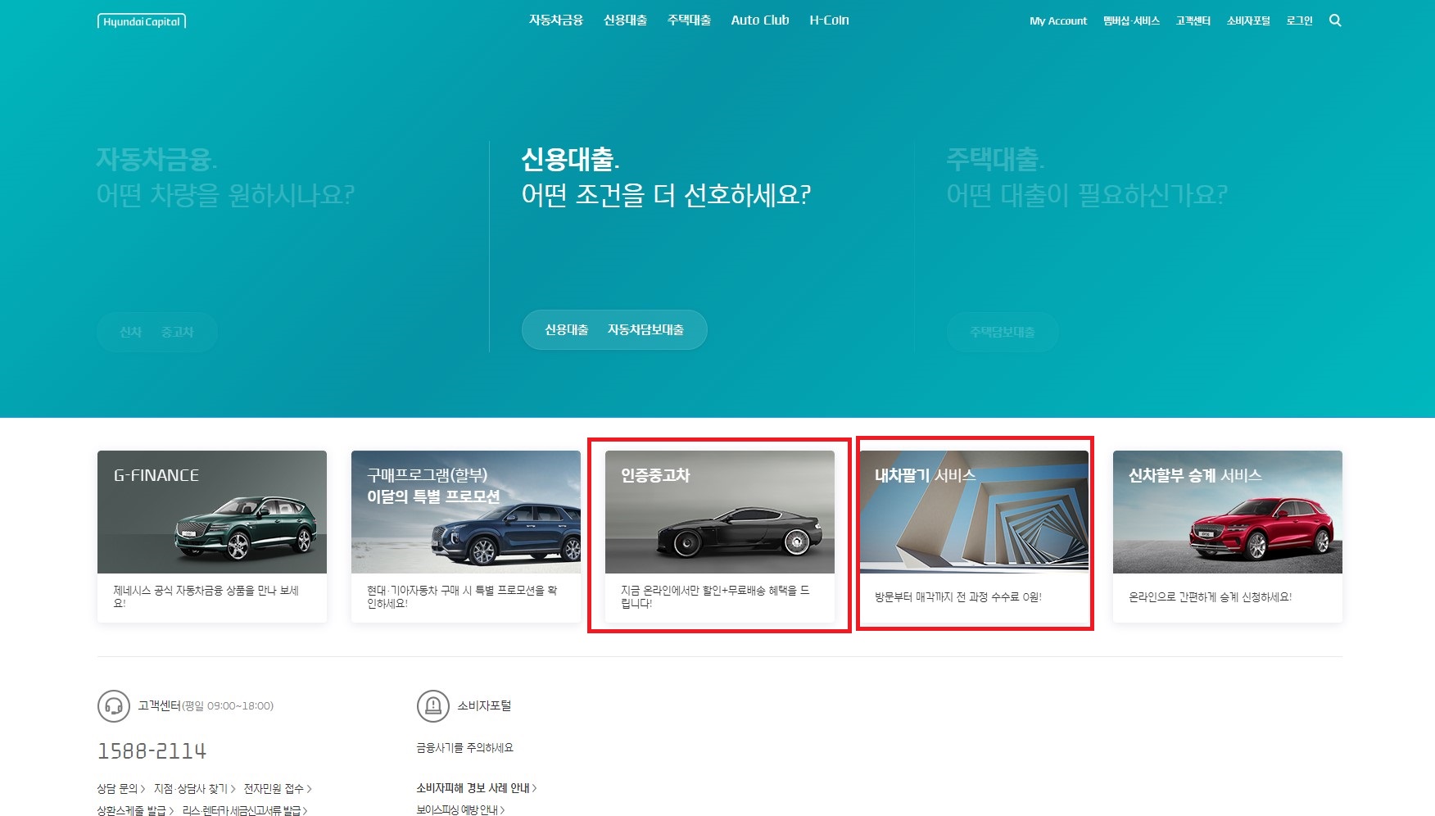
Task: Open the 주택대출 top menu
Action: pyautogui.click(x=689, y=20)
